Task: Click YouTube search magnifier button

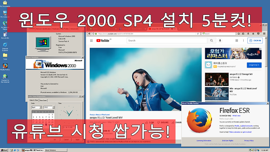Action: point(212,41)
